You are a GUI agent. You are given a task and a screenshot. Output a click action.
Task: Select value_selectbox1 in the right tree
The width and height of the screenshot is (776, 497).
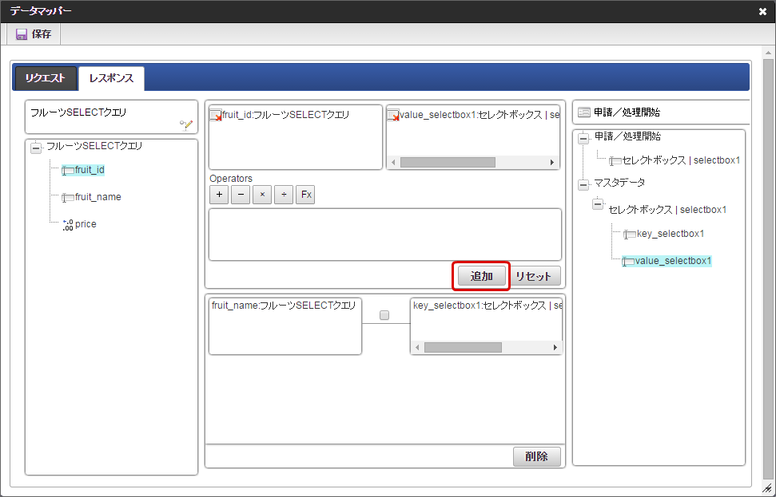(x=674, y=261)
